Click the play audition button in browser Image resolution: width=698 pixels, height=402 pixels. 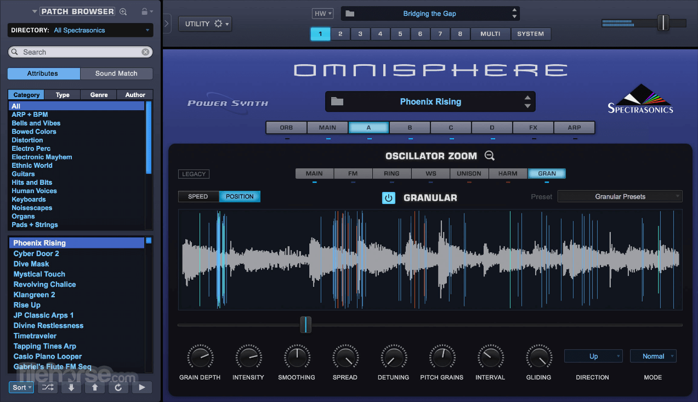tap(142, 387)
